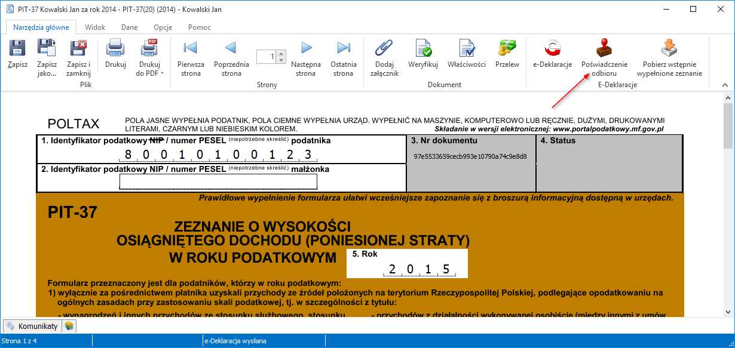Print document with Drukuj icon

point(115,48)
